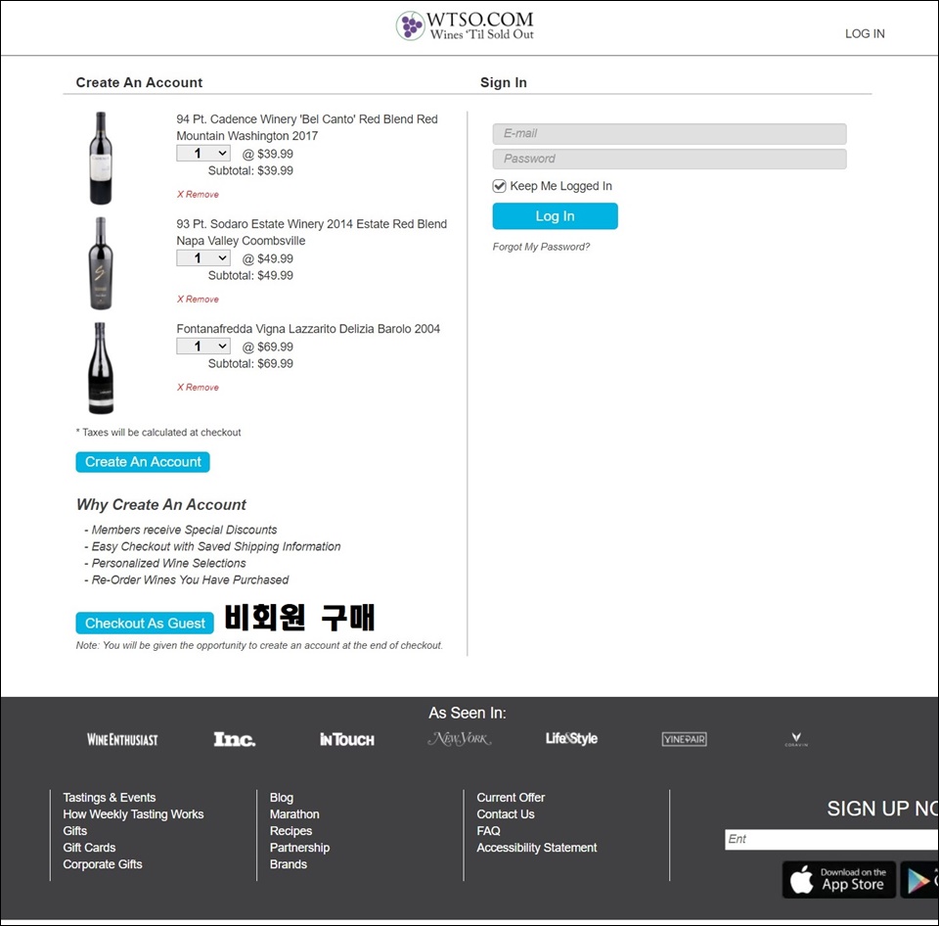Open quantity dropdown for Fontanafredda Barolo 2004

pos(203,347)
